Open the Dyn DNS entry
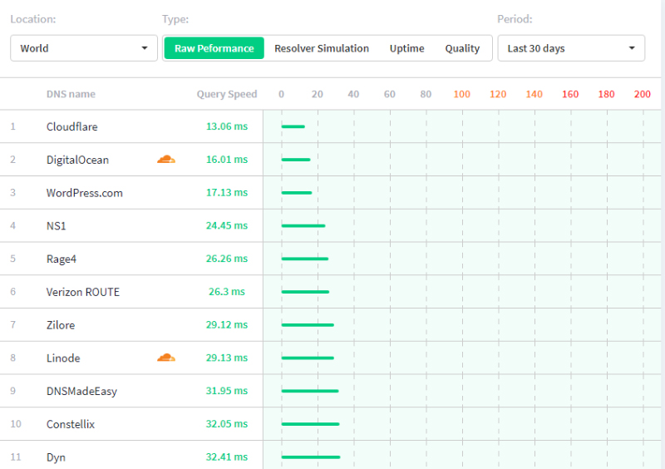Image resolution: width=665 pixels, height=469 pixels. (56, 457)
